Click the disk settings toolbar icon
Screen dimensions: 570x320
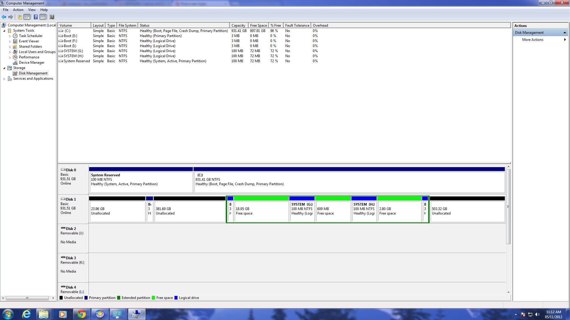(52, 17)
